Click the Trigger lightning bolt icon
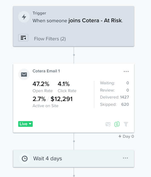This screenshot has width=151, height=177. point(24,17)
